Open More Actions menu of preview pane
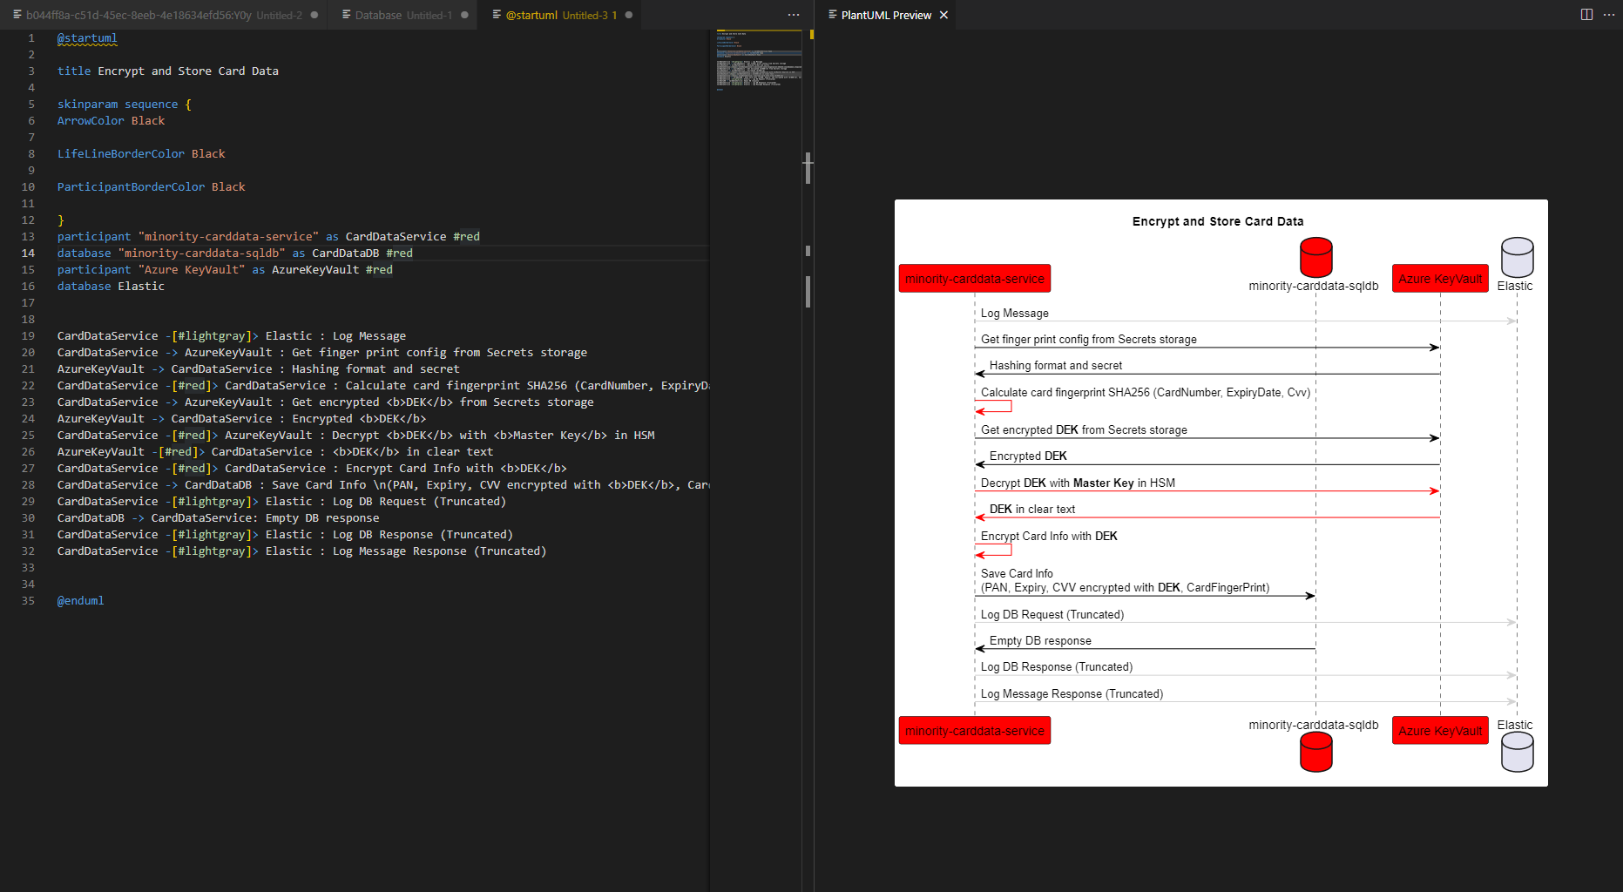This screenshot has height=892, width=1623. coord(1609,15)
